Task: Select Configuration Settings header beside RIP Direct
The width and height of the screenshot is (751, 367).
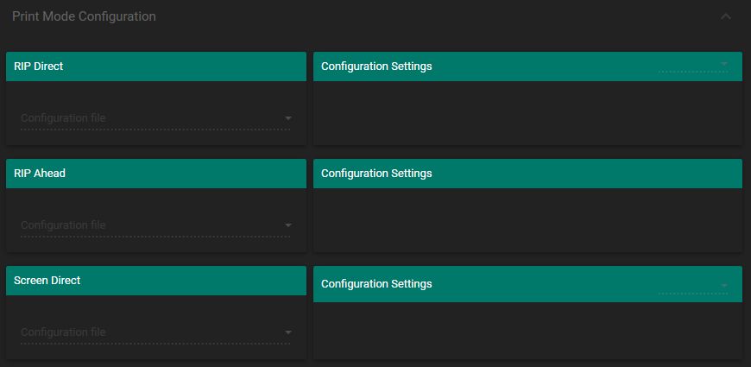Action: click(376, 66)
